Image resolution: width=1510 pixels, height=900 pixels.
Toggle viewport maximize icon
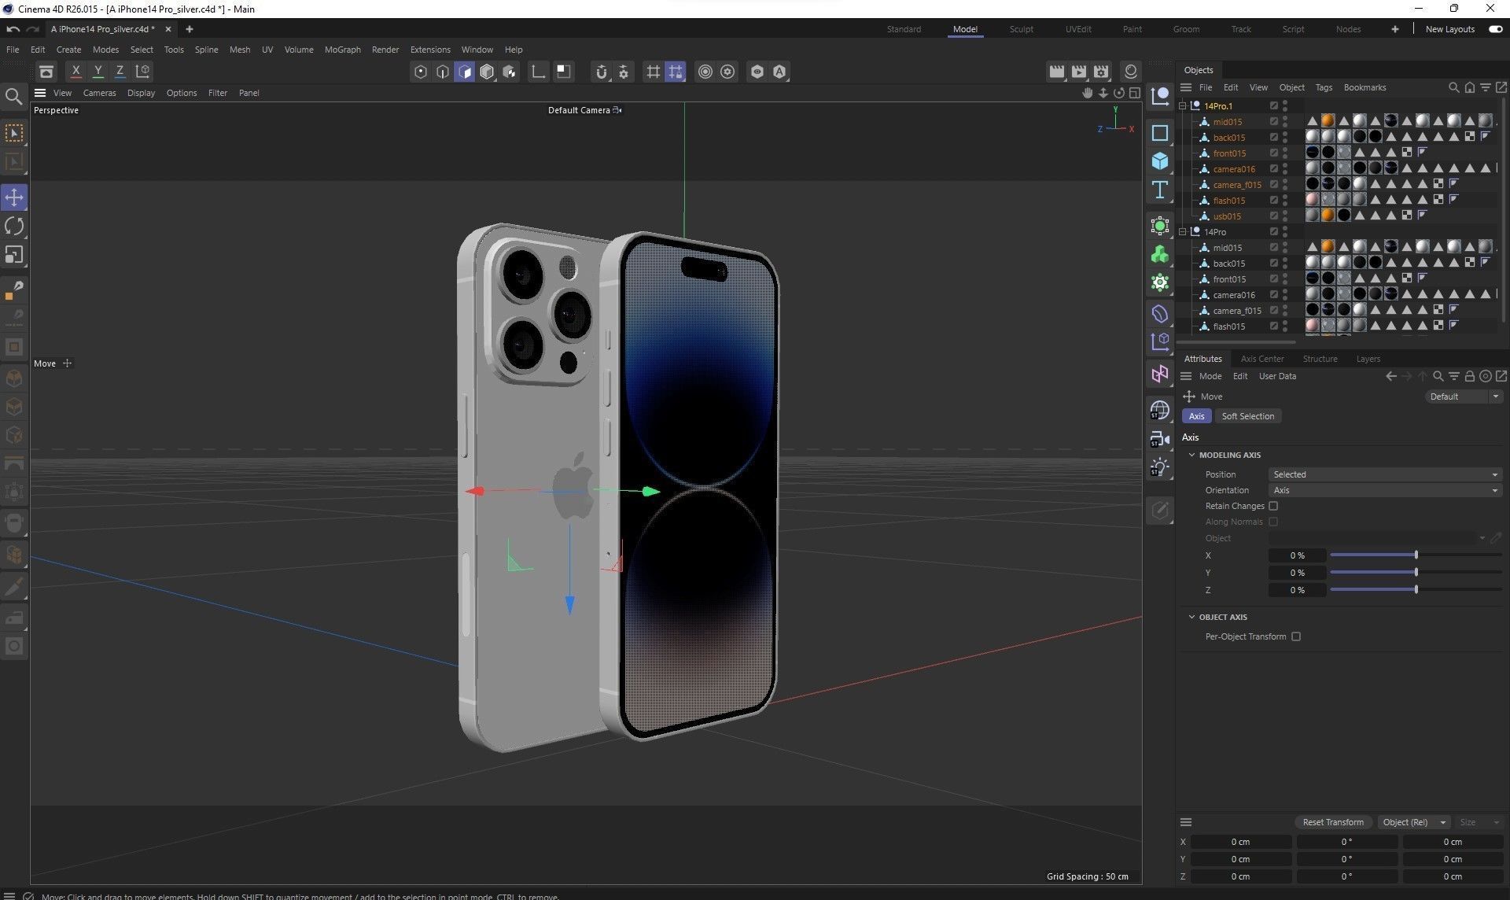click(1135, 93)
